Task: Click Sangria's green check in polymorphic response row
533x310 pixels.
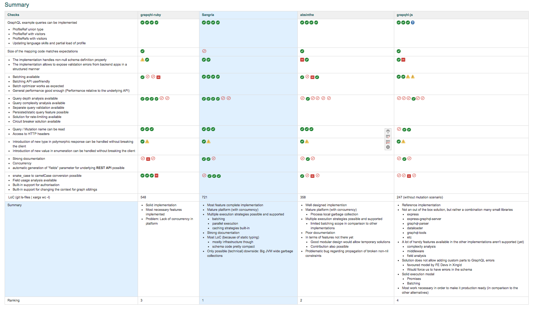Action: [x=204, y=141]
